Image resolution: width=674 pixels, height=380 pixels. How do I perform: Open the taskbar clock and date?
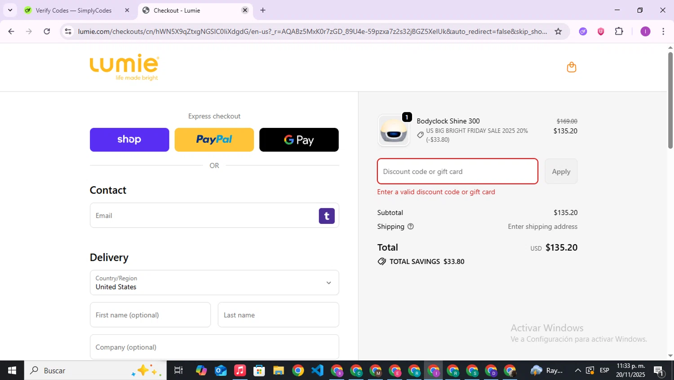click(x=630, y=371)
